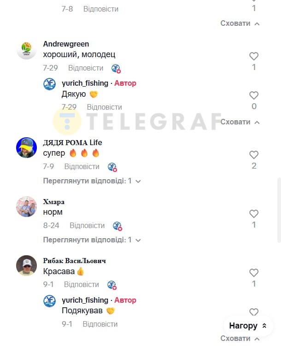Click the comments scrollbar thumb
This screenshot has width=281, height=346.
pyautogui.click(x=279, y=210)
